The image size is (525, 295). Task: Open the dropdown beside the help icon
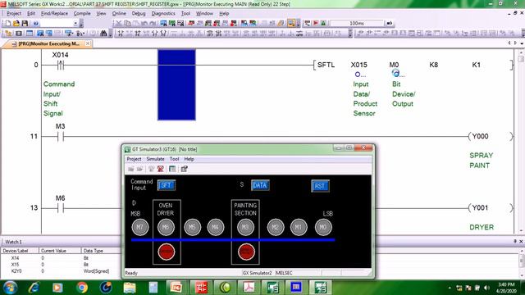75,24
